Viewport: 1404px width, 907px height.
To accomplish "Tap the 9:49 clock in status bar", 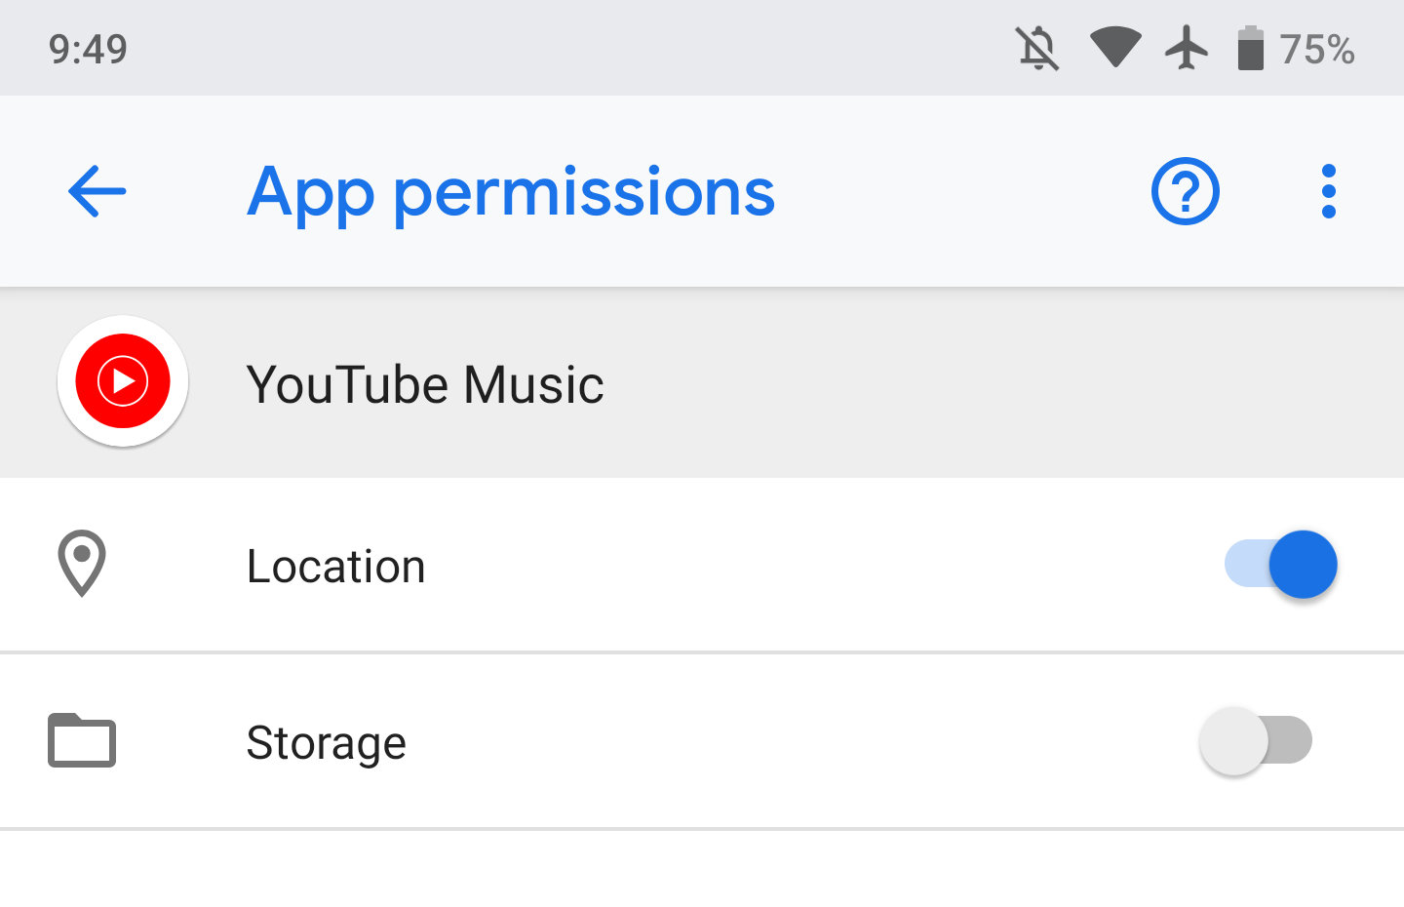I will tap(88, 49).
